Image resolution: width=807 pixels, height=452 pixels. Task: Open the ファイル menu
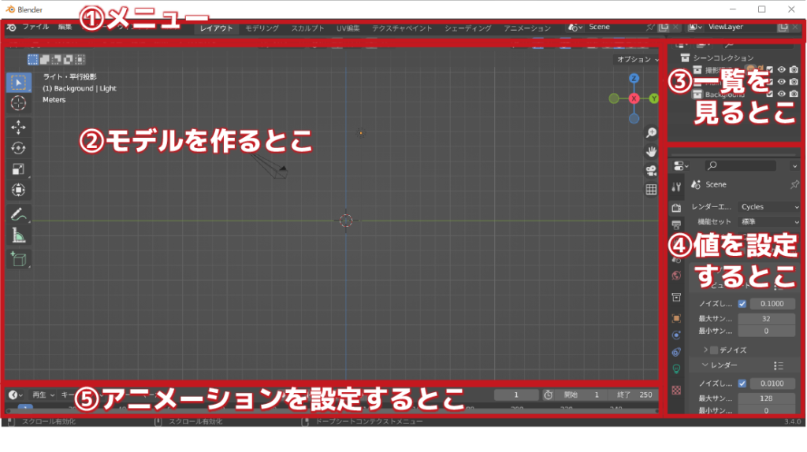35,27
